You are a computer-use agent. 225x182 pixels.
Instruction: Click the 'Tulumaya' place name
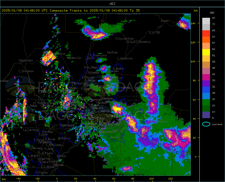pos(93,72)
